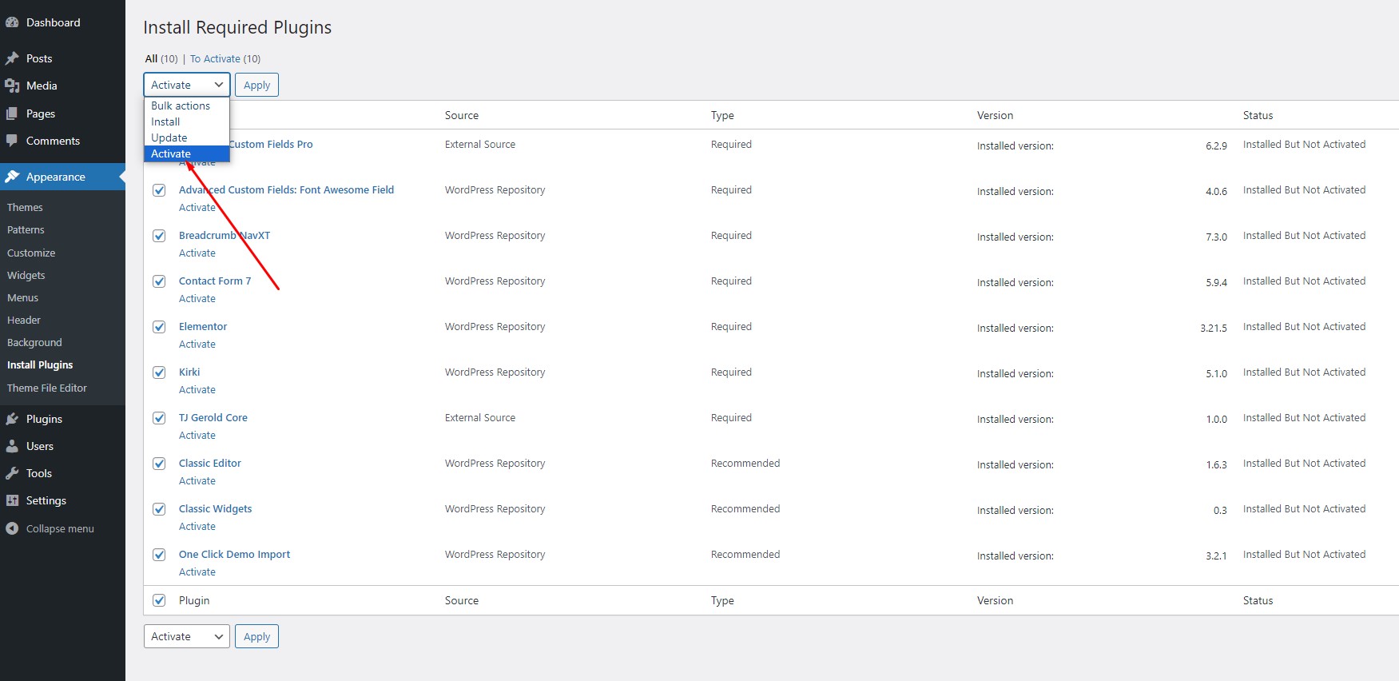The image size is (1399, 681).
Task: Toggle the TJ Gerold Core checkbox
Action: [x=159, y=418]
